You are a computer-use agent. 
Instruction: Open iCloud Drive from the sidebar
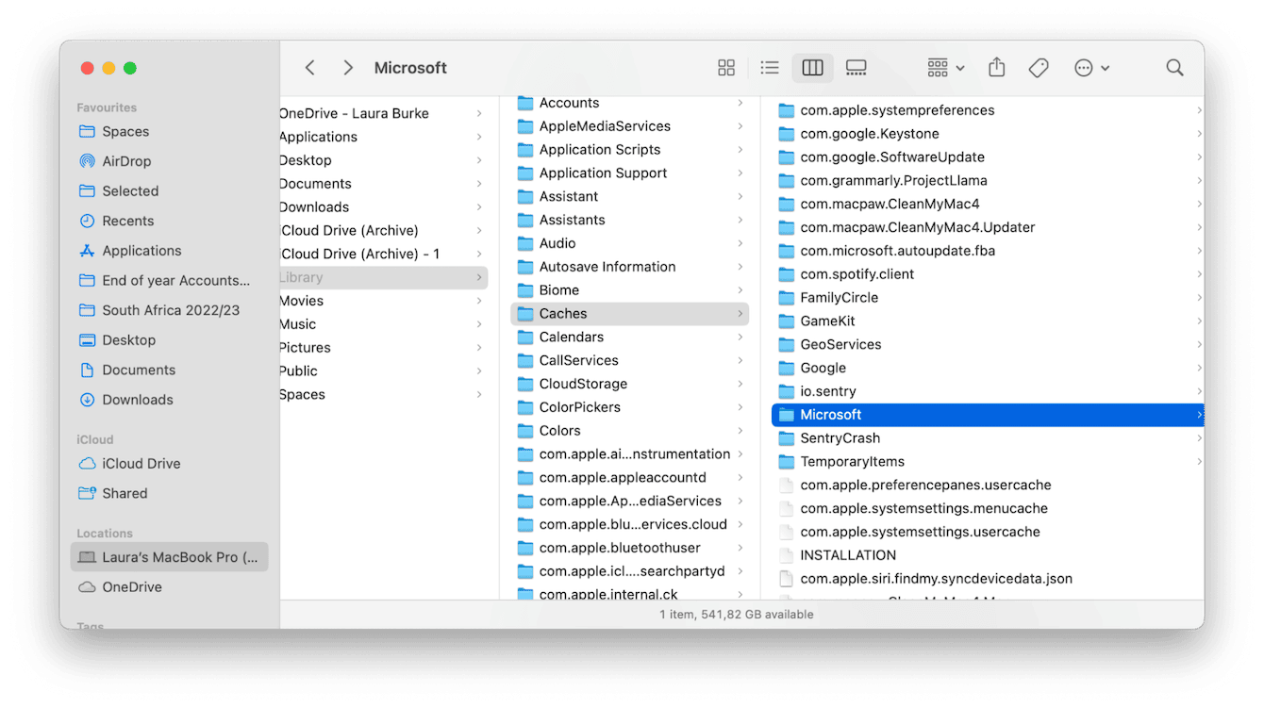[140, 463]
